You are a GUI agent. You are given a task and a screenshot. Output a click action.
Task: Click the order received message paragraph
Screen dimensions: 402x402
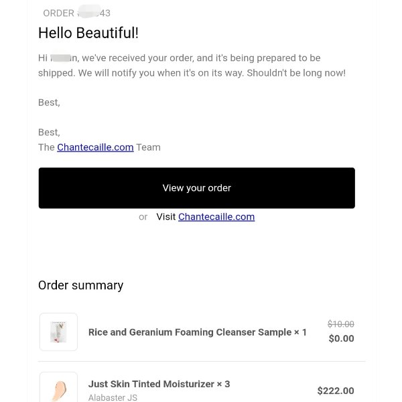click(x=192, y=66)
